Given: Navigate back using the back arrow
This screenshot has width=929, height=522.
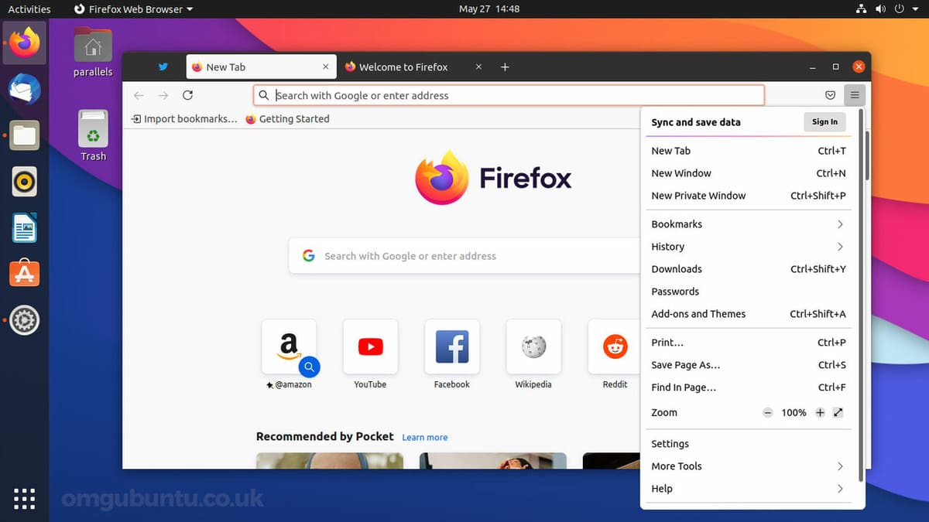Looking at the screenshot, I should [139, 95].
